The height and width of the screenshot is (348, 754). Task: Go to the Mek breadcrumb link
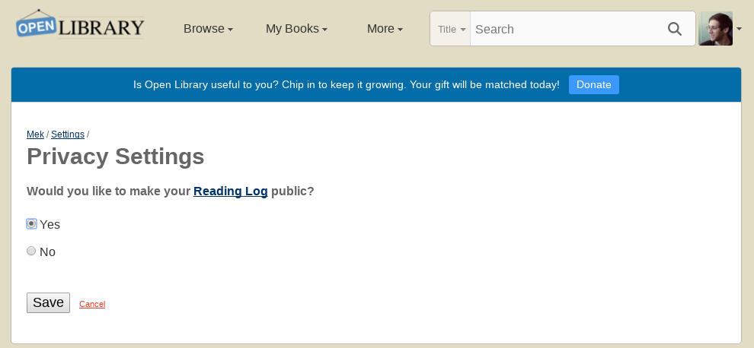(x=35, y=134)
